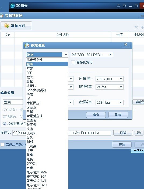Start transcoding with the 开始 button
Image resolution: width=144 pixels, height=189 pixels.
(x=122, y=144)
